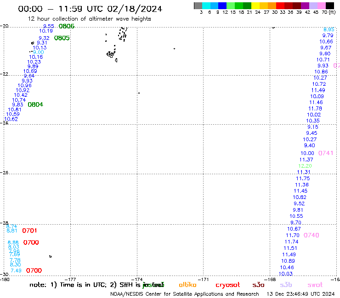The width and height of the screenshot is (340, 298).
Task: Click the 'swot' satellite legend label
Action: point(315,285)
